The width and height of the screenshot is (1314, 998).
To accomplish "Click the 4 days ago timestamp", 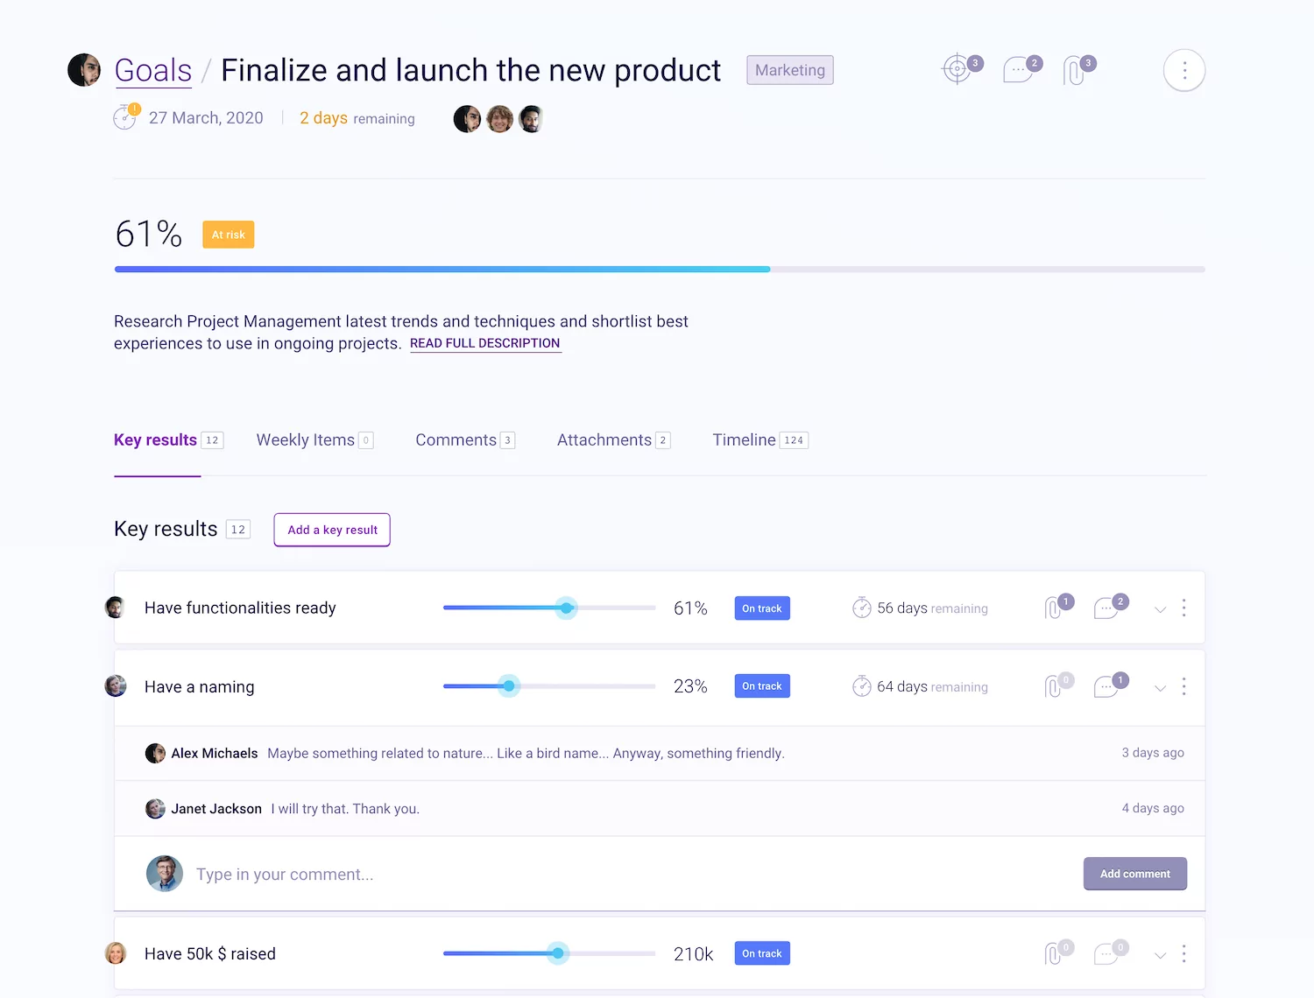I will [x=1153, y=808].
